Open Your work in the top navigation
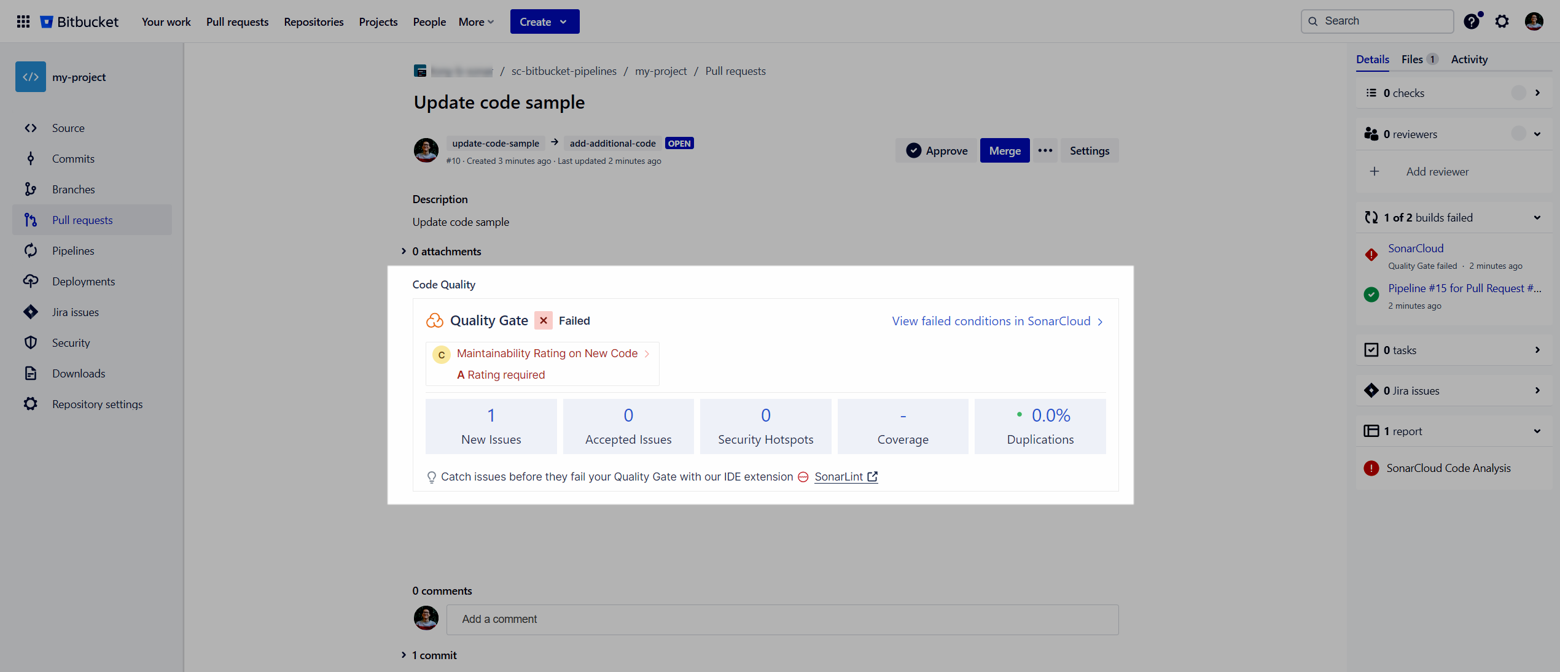The width and height of the screenshot is (1560, 672). (x=166, y=21)
